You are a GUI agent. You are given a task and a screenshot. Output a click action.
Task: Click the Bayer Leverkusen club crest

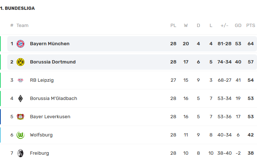tap(20, 117)
